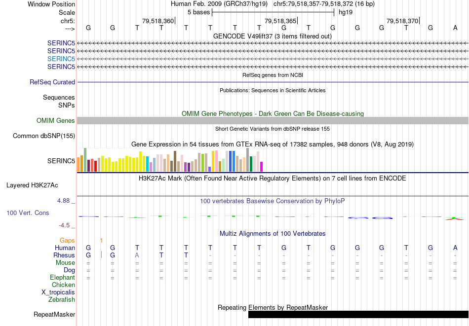The image size is (469, 326).
Task: Select the black RepeatMasker element bar
Action: tap(358, 314)
